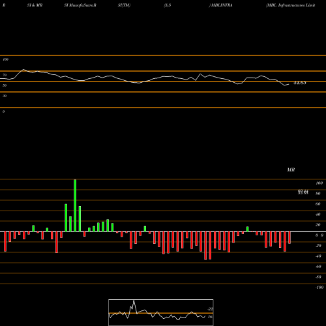The image size is (326, 326).
Task: Click the 30 label on the RSI axis
Action: [x=5, y=96]
